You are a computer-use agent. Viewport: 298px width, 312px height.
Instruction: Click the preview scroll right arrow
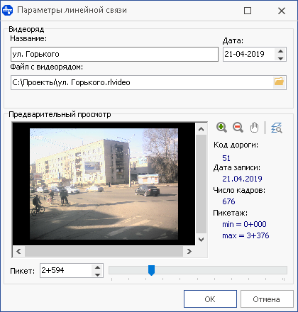pyautogui.click(x=189, y=252)
